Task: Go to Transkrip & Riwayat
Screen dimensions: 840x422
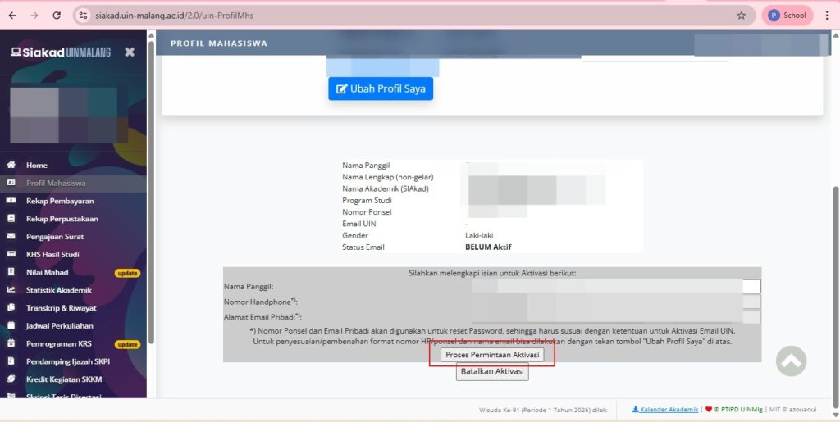Action: point(61,308)
